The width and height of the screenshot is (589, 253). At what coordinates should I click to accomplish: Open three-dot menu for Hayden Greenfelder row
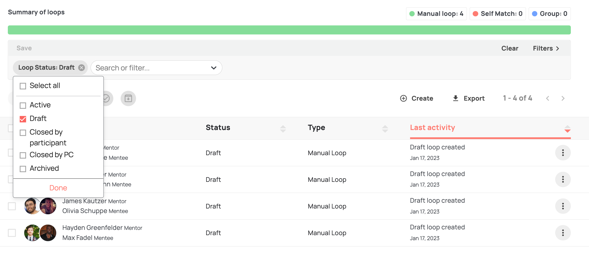tap(563, 233)
